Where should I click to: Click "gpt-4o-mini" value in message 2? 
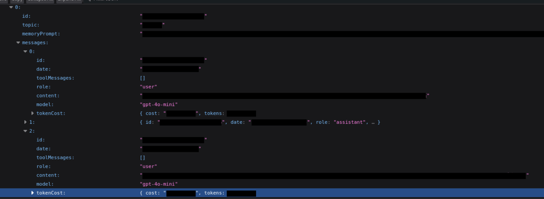159,184
